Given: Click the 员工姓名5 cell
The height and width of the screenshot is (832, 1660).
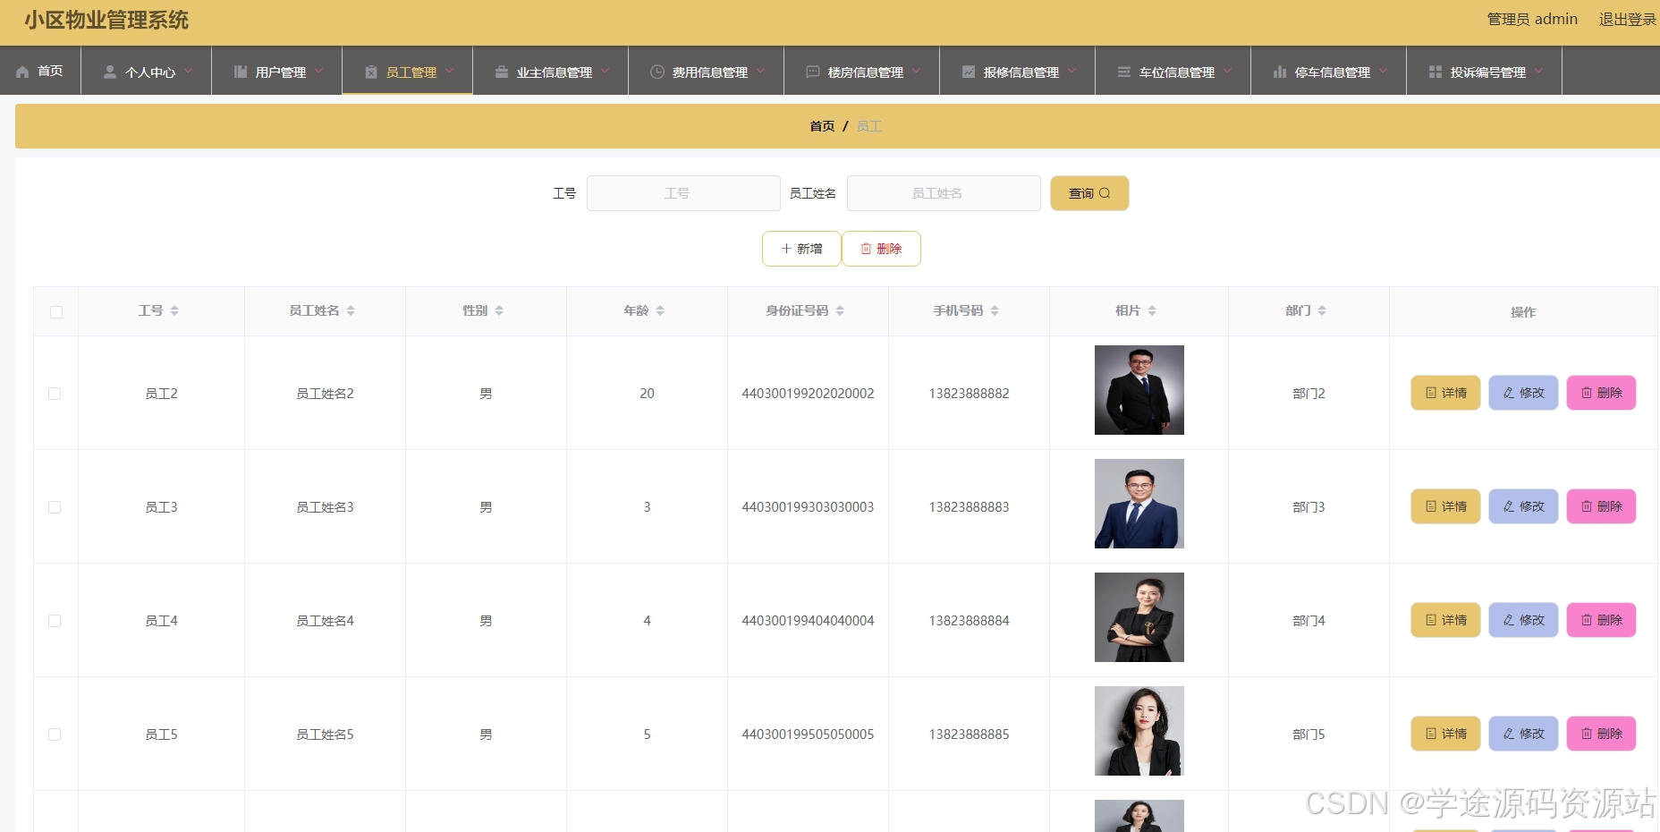Looking at the screenshot, I should (325, 734).
